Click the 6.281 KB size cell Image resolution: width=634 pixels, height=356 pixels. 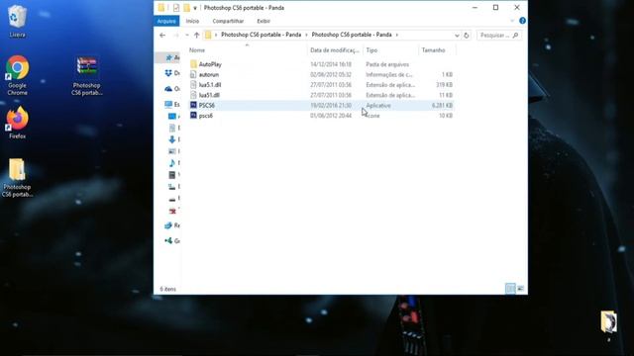(442, 106)
